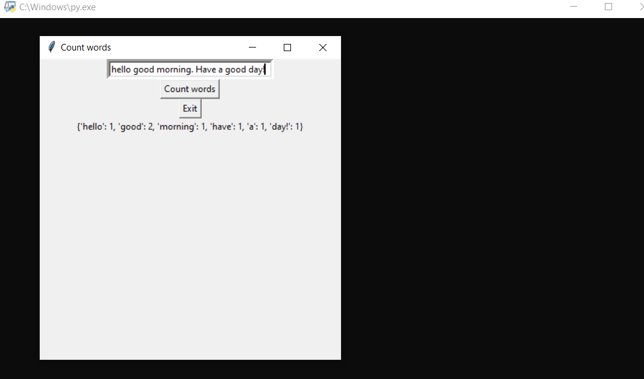
Task: Maximize the Count words window
Action: pos(287,47)
